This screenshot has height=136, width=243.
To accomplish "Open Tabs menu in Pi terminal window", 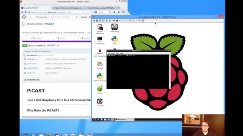I will point(117,53).
